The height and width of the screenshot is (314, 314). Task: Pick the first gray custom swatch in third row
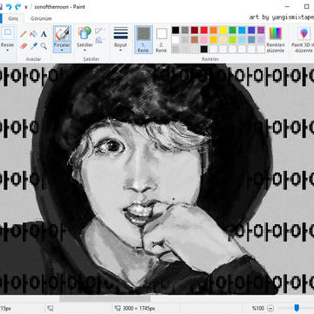(175, 49)
